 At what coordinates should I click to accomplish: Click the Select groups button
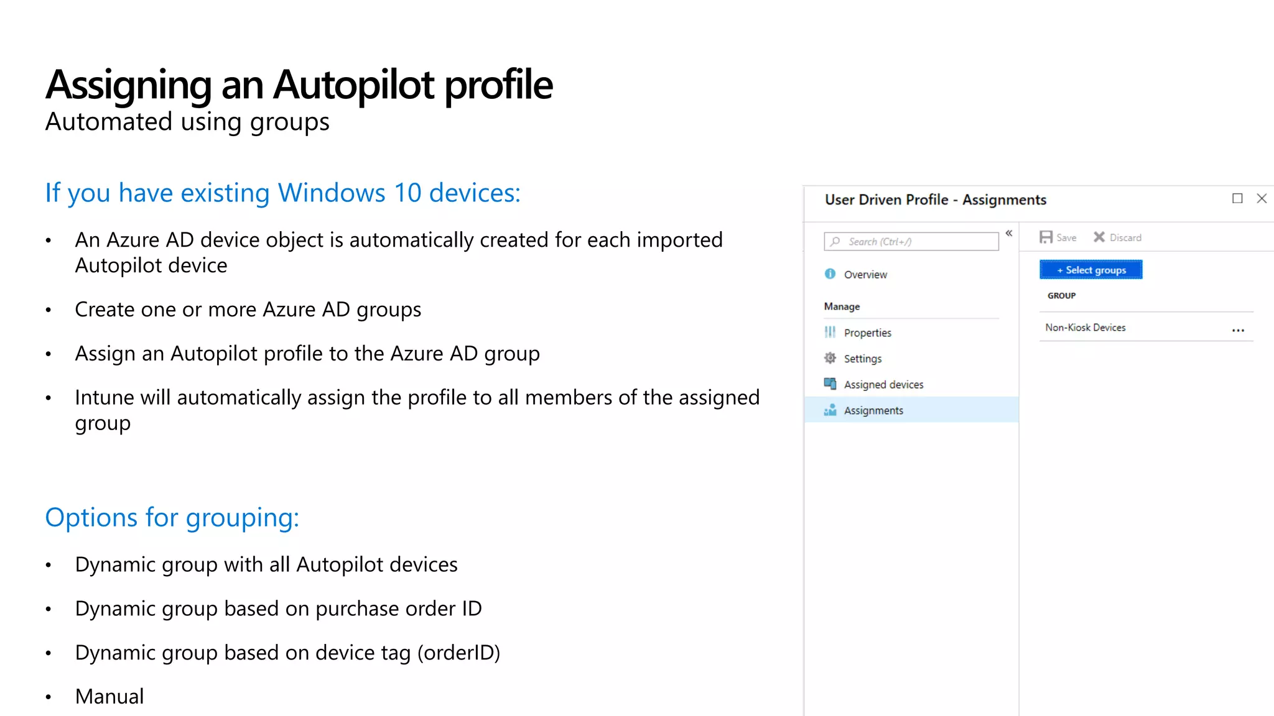[1091, 270]
